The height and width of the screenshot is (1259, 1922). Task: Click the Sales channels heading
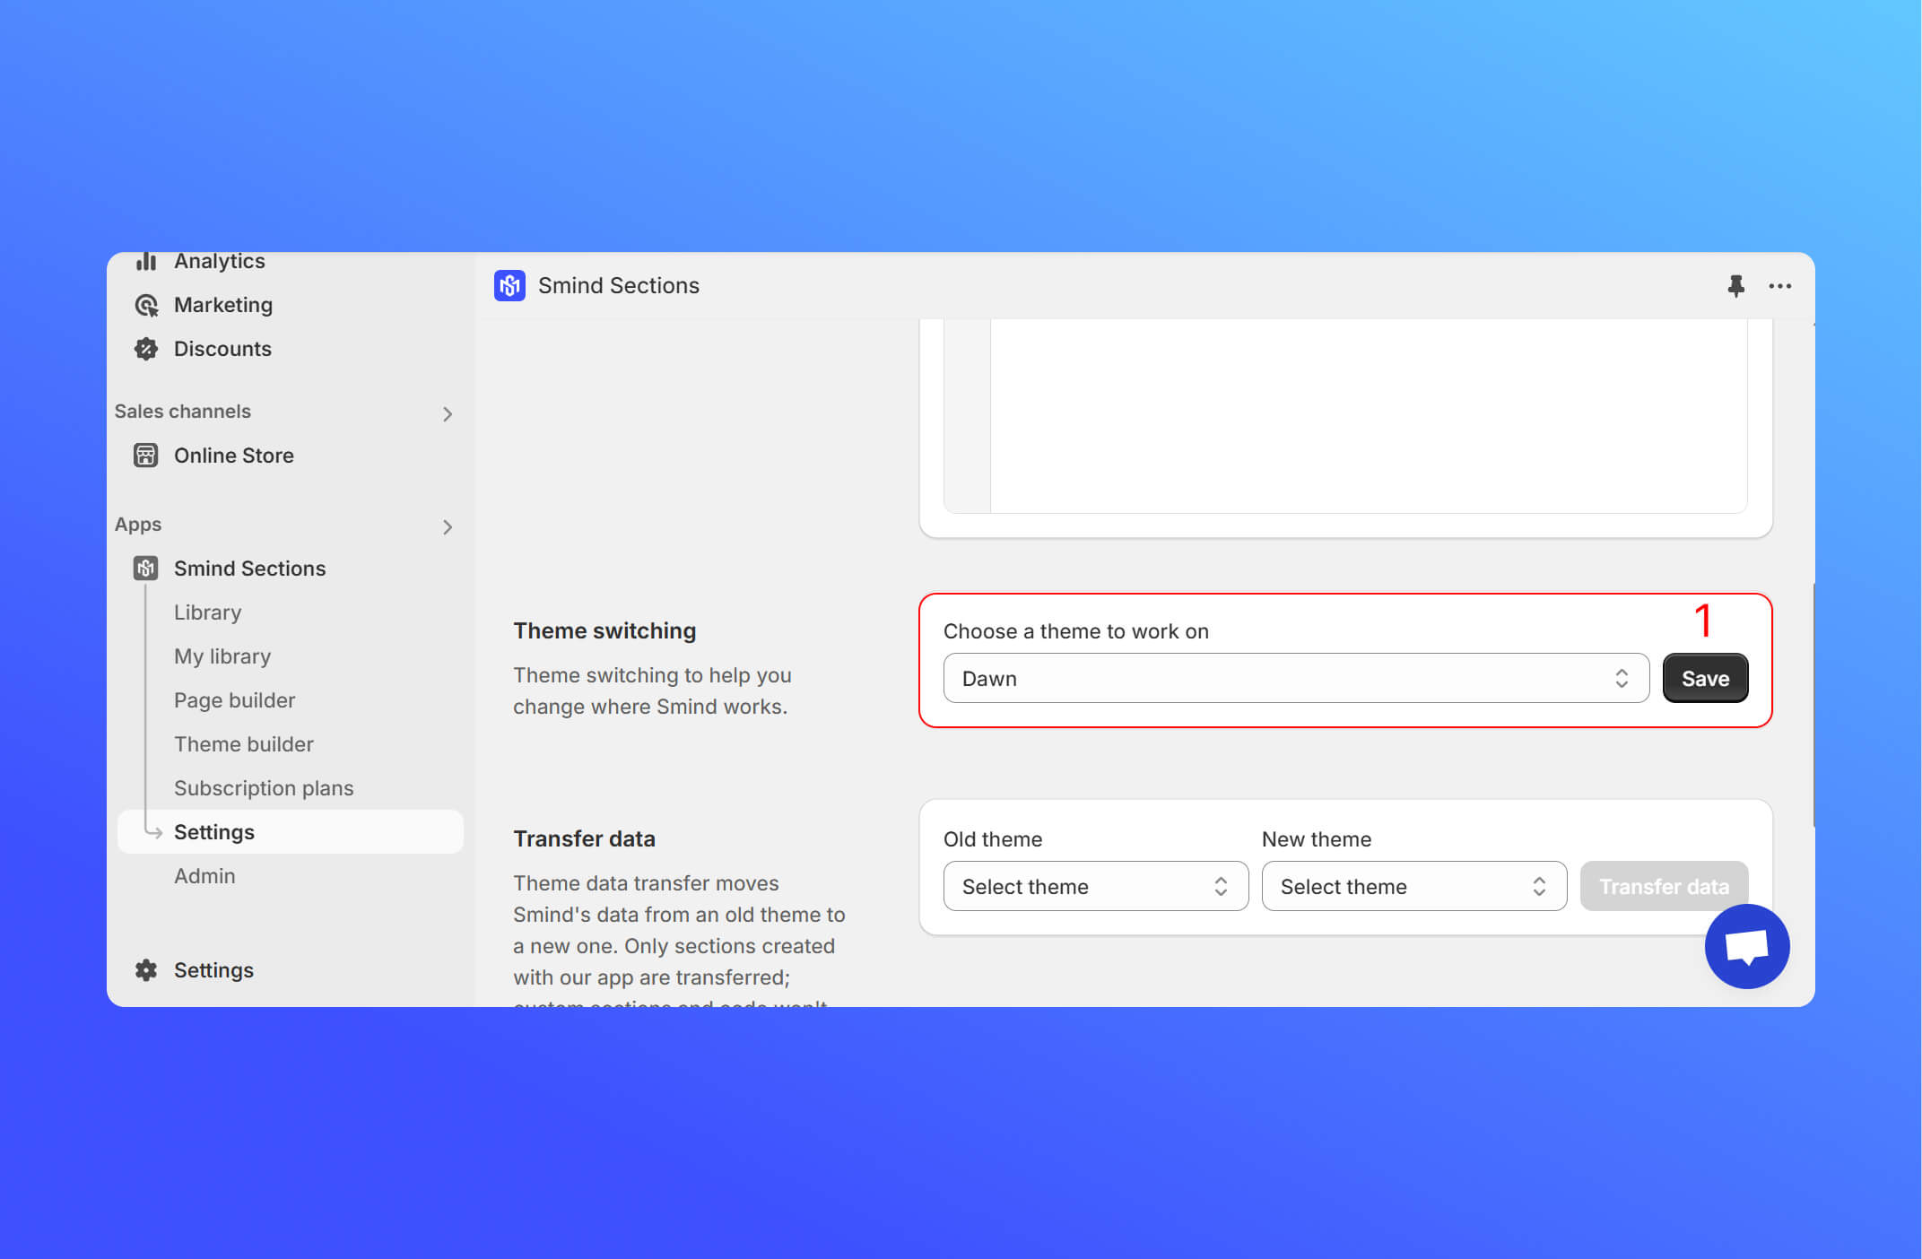coord(182,412)
